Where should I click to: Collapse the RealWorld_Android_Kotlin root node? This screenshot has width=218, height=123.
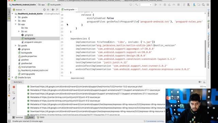pos(13,14)
